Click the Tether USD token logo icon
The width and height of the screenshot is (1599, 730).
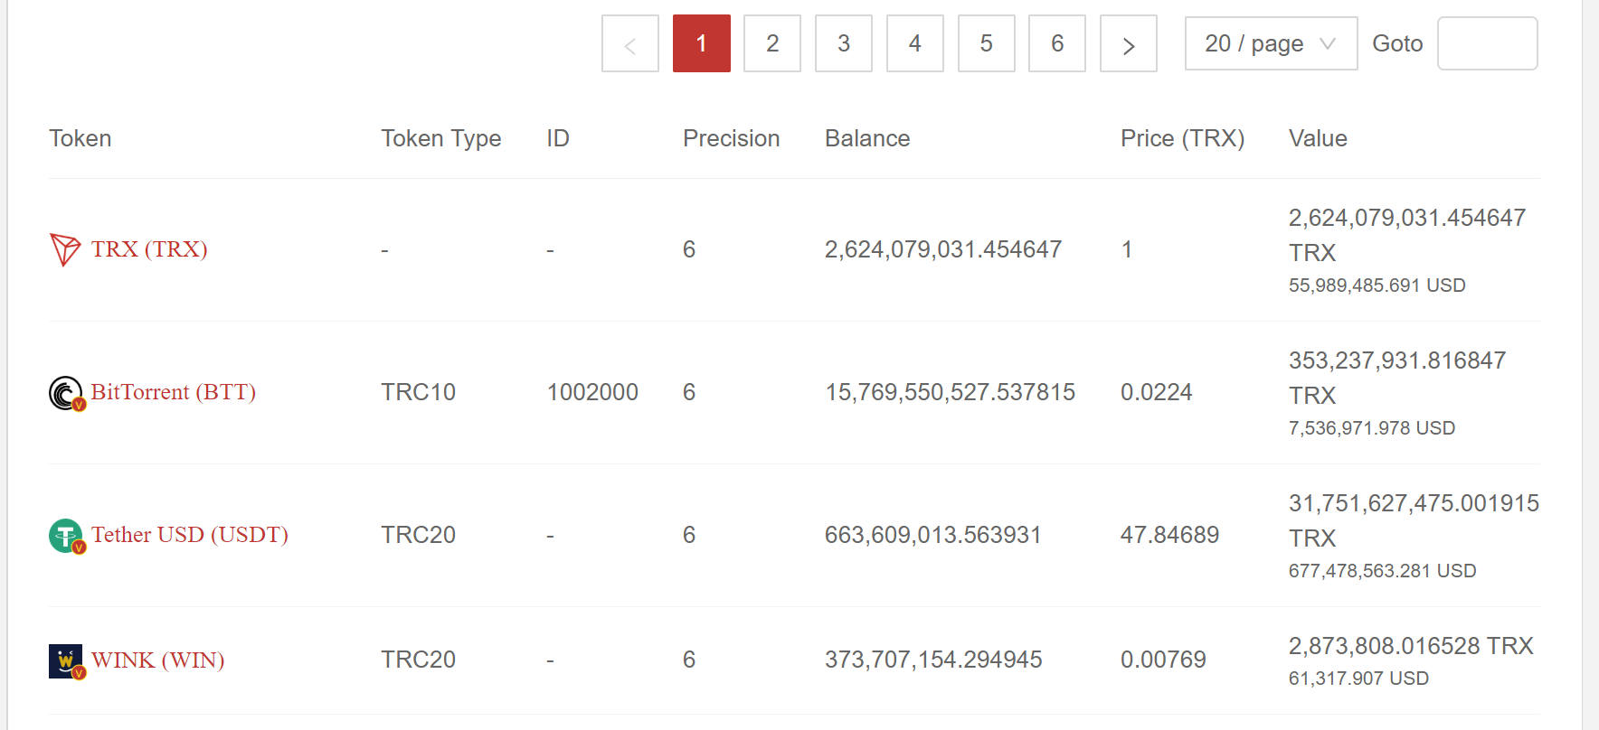click(66, 536)
